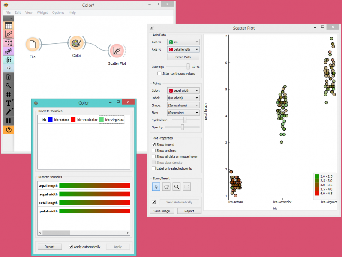This screenshot has width=342, height=257.
Task: Open the Shape dropdown in Points
Action: [x=183, y=105]
